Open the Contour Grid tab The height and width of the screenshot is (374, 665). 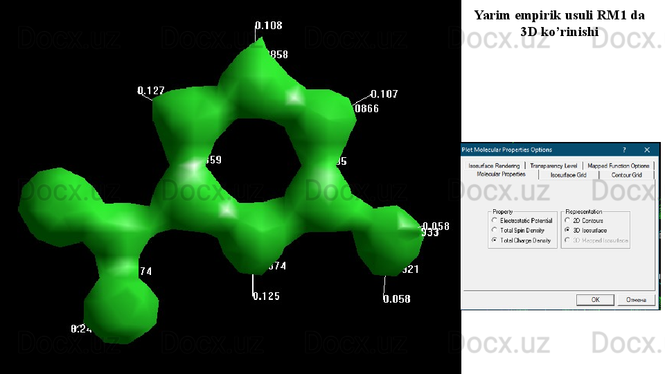626,175
